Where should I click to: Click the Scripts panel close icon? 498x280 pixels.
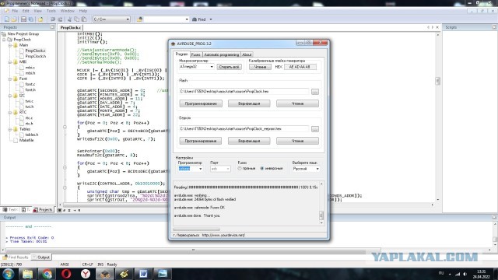pos(495,27)
